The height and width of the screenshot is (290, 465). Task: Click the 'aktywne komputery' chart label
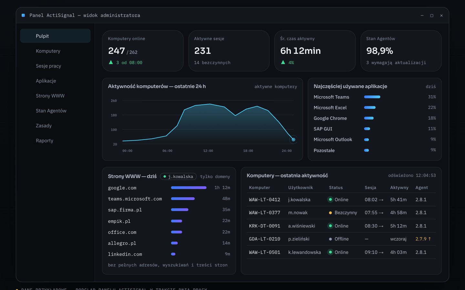click(276, 87)
